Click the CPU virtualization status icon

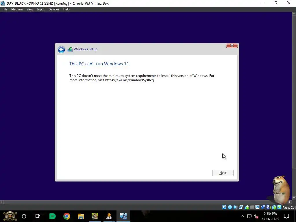[268, 207]
